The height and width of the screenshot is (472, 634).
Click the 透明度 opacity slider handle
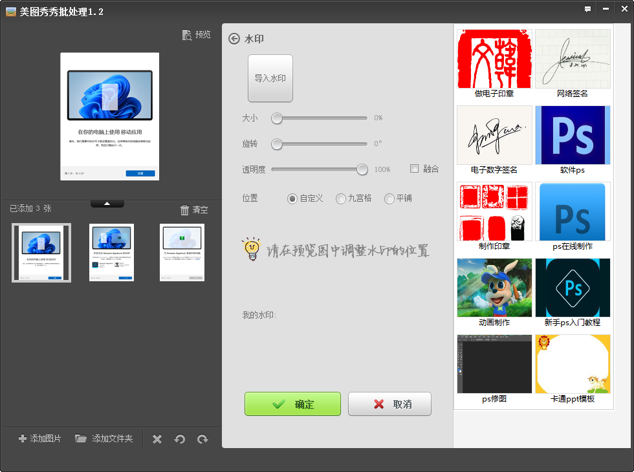click(362, 169)
